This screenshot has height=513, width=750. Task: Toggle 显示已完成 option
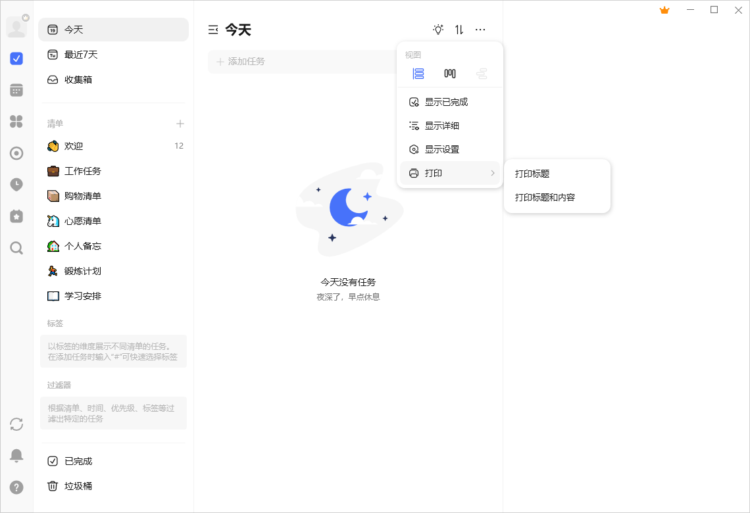450,102
